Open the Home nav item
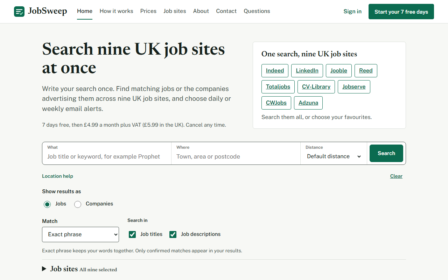Screen dimensions: 448x280 [85, 11]
